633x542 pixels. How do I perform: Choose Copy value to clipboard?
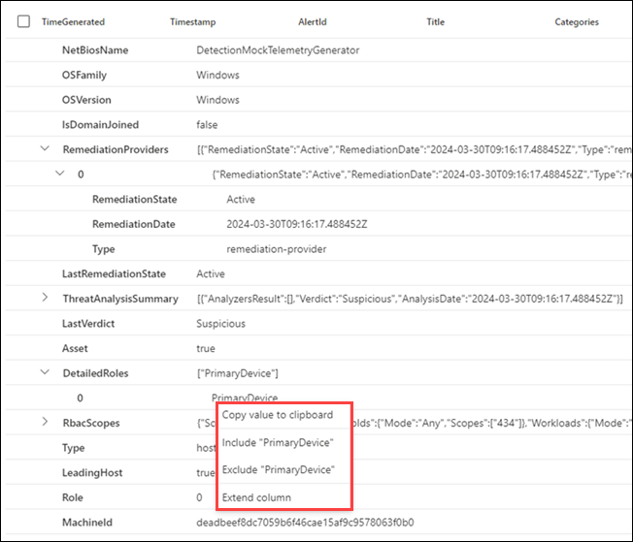point(278,415)
